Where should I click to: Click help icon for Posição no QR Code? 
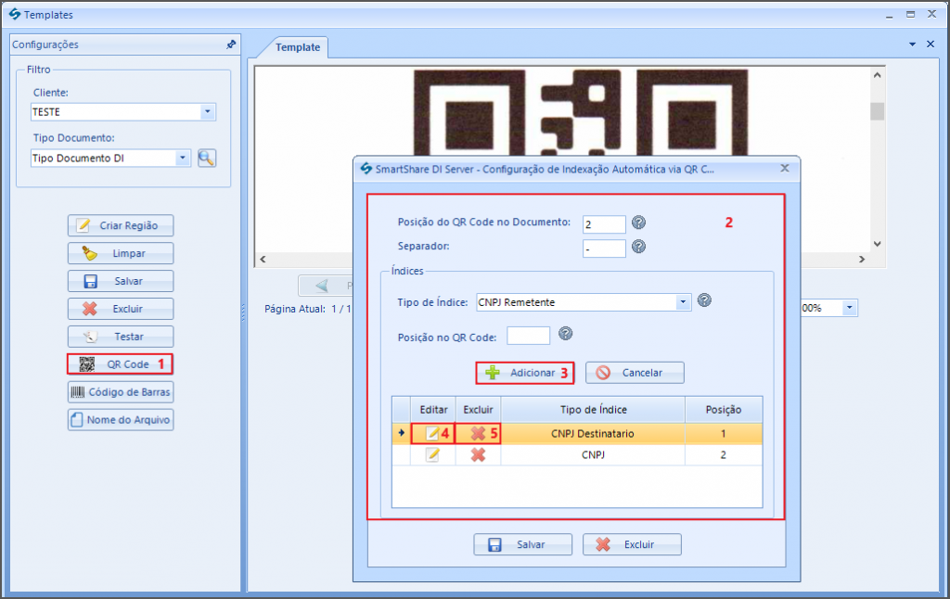565,334
